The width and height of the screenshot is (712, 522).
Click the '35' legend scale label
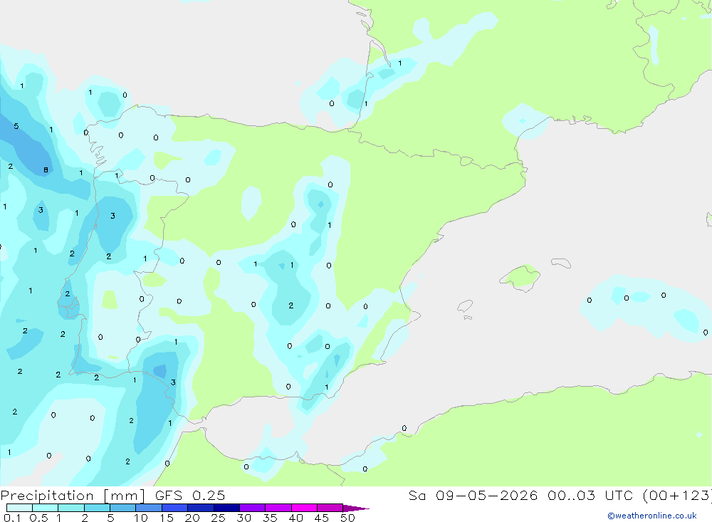(x=270, y=518)
